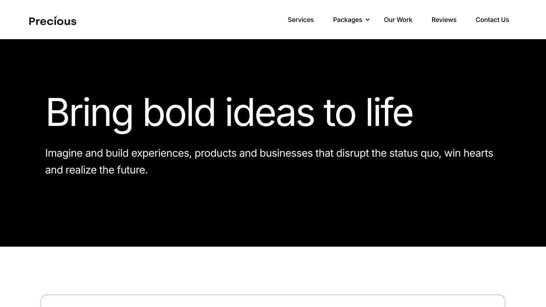Click the empty black hero area below the paragraph

coord(273,212)
